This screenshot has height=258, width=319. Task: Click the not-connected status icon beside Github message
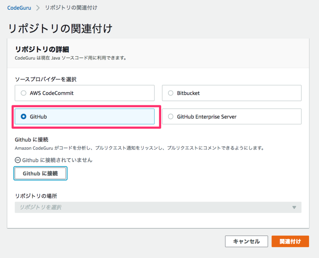(17, 160)
